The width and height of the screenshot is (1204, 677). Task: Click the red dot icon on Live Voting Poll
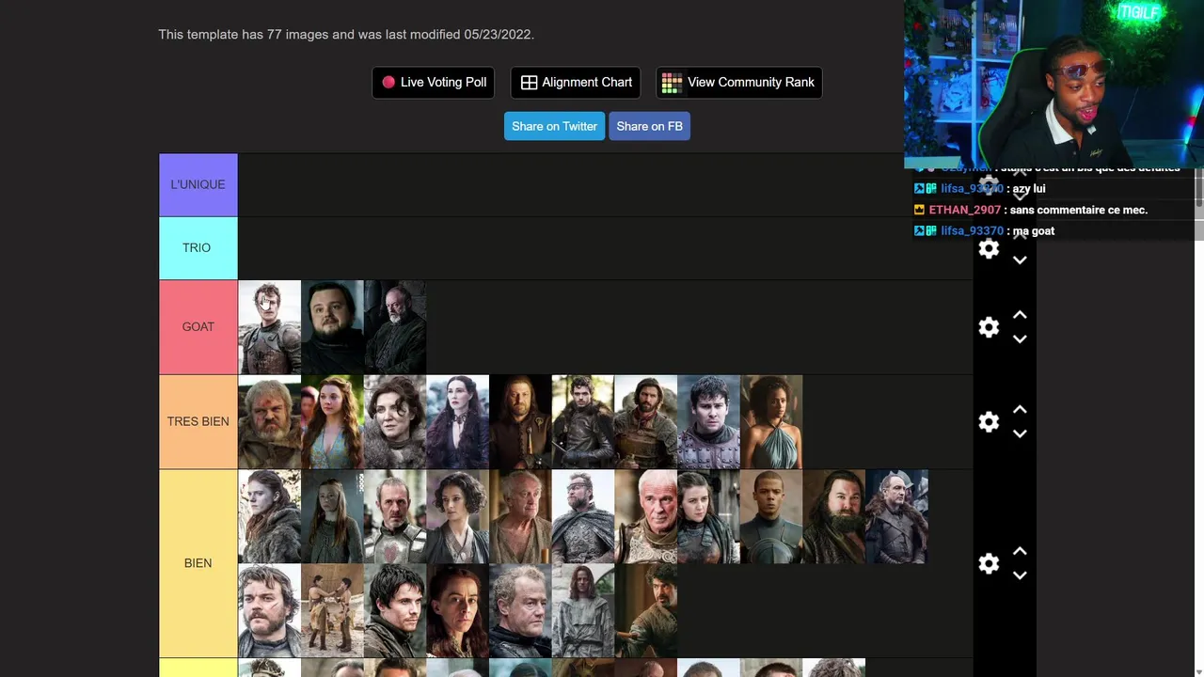(x=388, y=82)
